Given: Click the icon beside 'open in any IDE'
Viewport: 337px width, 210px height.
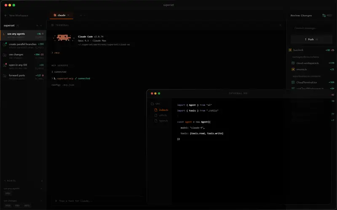Looking at the screenshot, I should [x=5, y=65].
